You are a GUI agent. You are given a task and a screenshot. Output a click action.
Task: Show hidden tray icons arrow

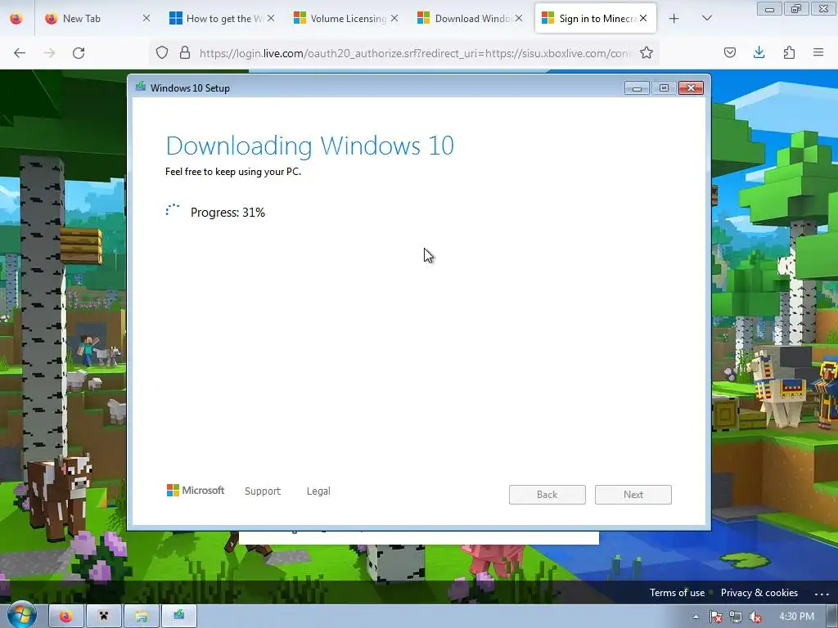tap(696, 617)
